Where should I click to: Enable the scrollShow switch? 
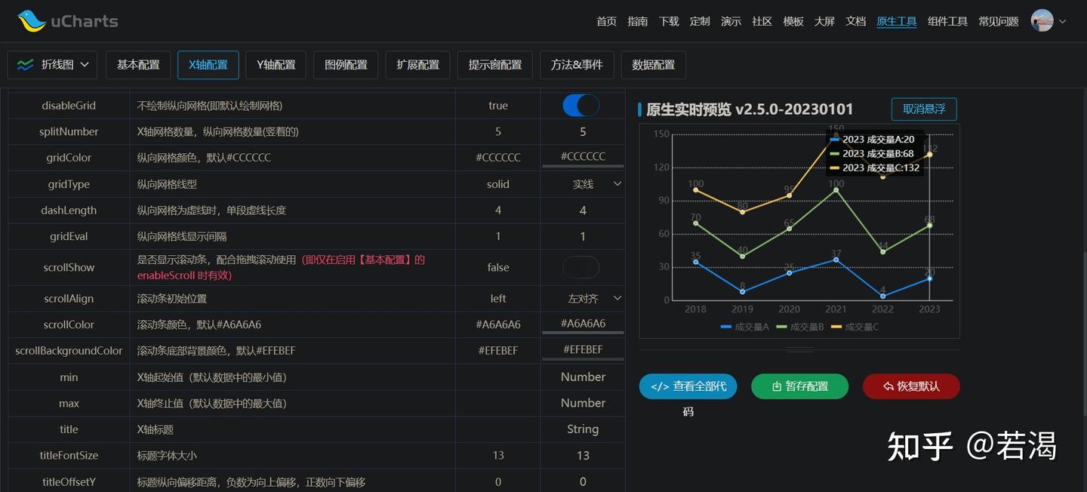tap(581, 267)
